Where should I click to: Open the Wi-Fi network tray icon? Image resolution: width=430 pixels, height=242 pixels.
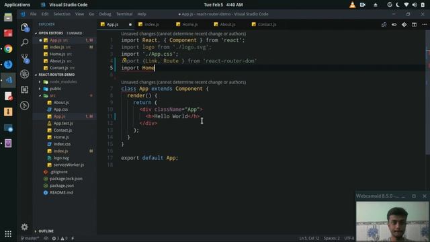[406, 5]
